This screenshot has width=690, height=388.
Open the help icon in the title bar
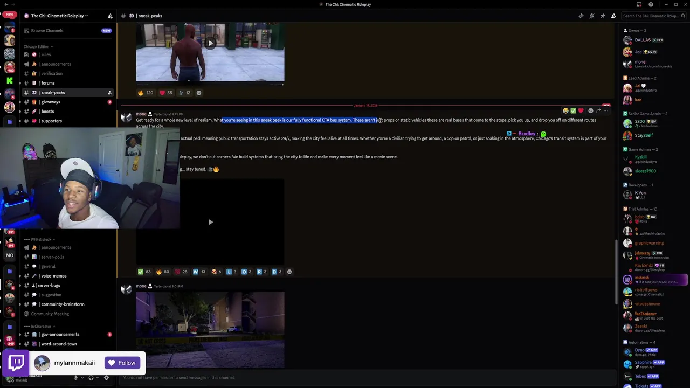click(651, 4)
